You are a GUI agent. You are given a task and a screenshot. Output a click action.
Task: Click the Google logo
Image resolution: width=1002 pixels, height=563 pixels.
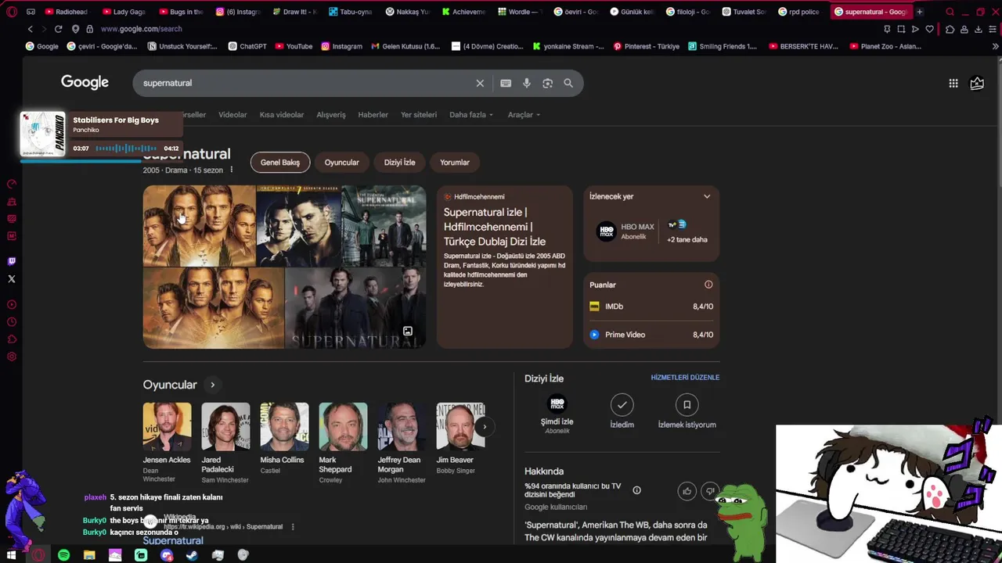tap(85, 83)
